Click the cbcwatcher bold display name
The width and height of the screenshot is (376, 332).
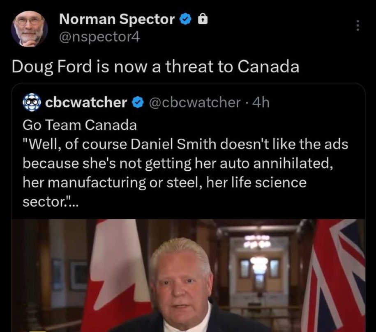pos(86,102)
